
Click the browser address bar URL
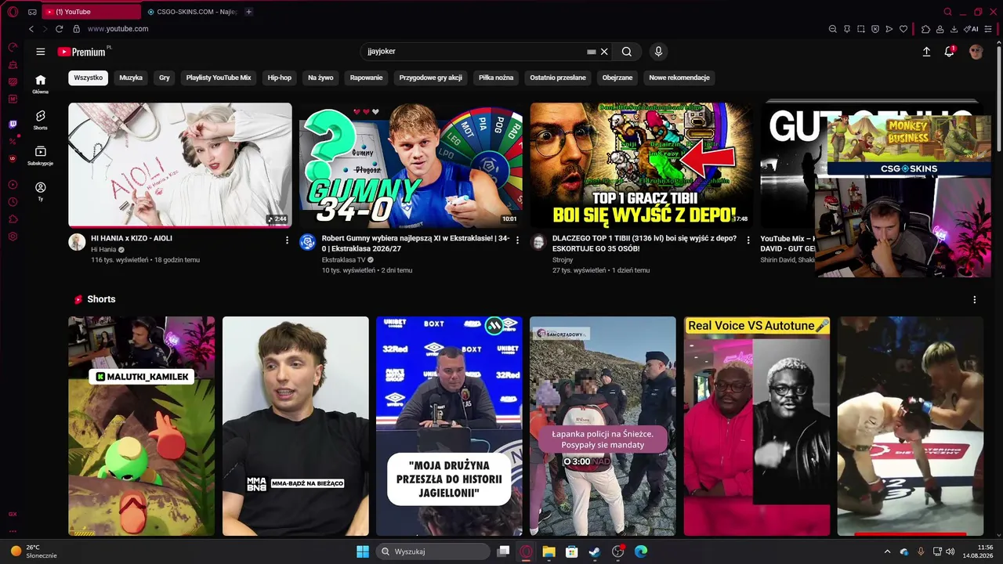pyautogui.click(x=118, y=29)
